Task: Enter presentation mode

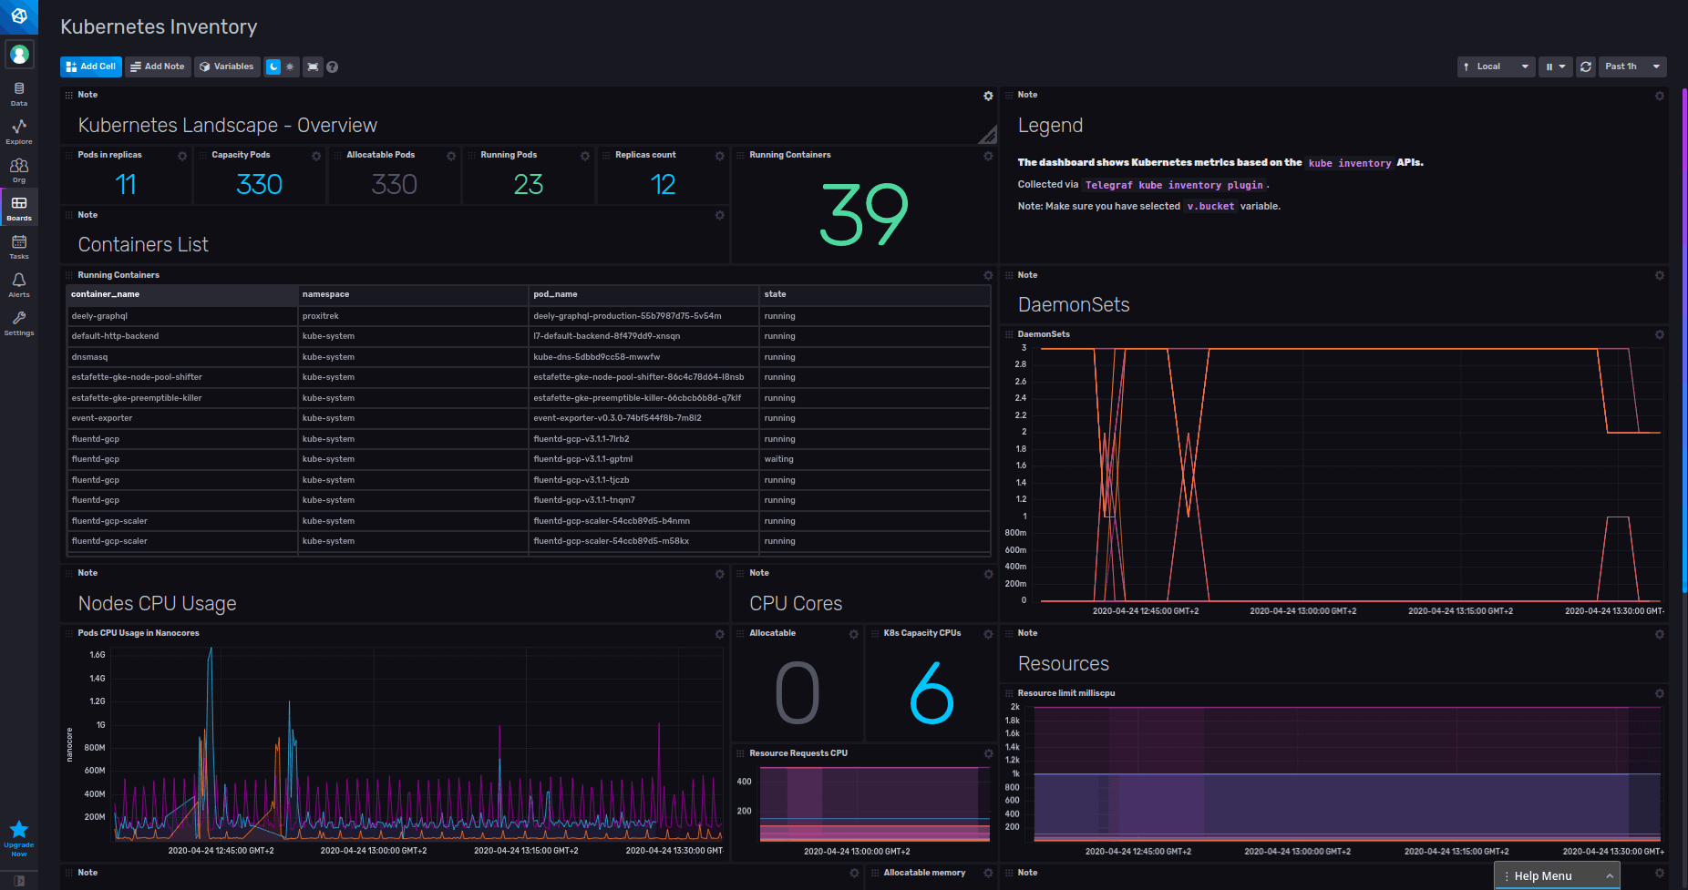Action: point(313,66)
